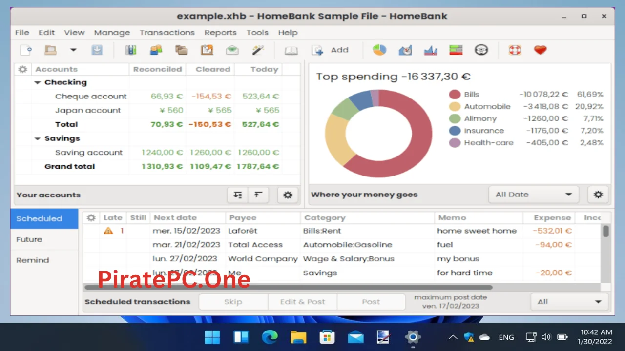The image size is (625, 351).
Task: Select the Total Access gasoline transaction
Action: (342, 245)
